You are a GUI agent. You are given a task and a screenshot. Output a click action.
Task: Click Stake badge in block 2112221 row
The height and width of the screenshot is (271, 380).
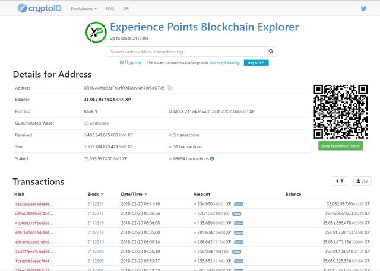(239, 204)
